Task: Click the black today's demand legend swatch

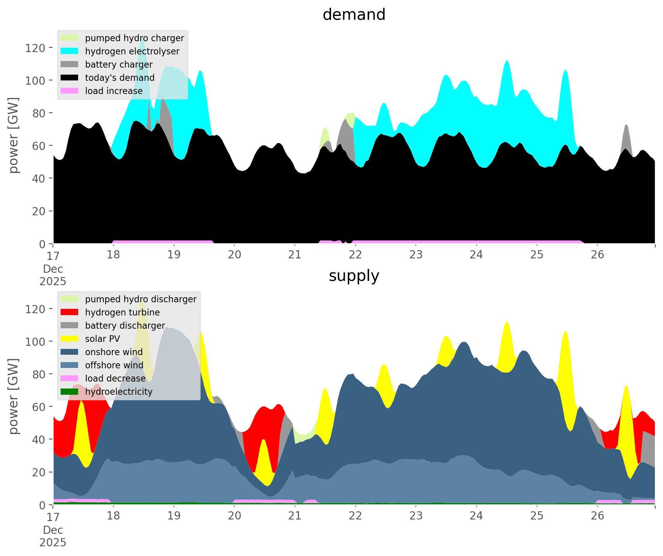Action: [x=70, y=78]
